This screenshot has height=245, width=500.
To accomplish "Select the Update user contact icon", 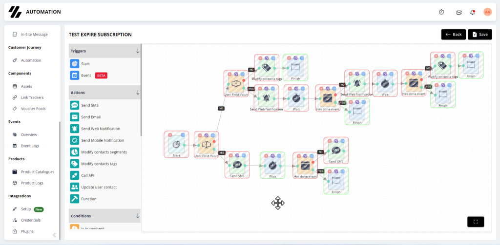I will point(75,187).
